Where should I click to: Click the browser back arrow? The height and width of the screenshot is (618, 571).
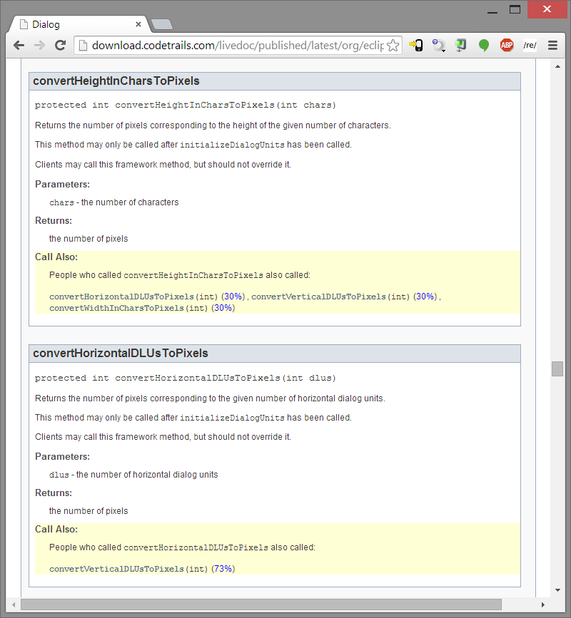(x=19, y=45)
